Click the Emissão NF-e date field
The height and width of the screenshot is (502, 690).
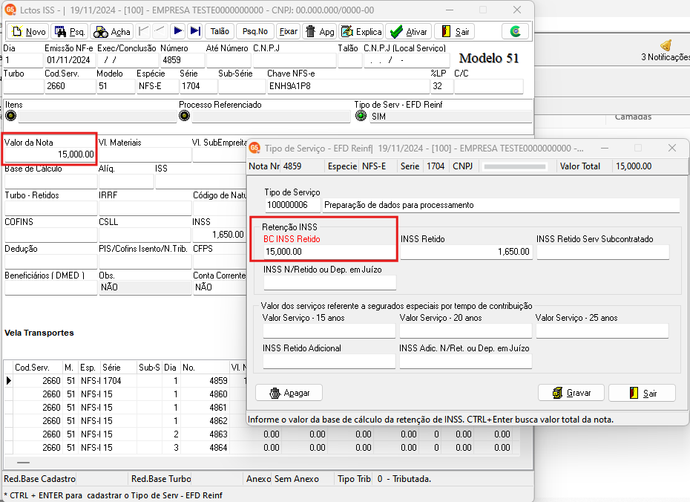pyautogui.click(x=70, y=60)
